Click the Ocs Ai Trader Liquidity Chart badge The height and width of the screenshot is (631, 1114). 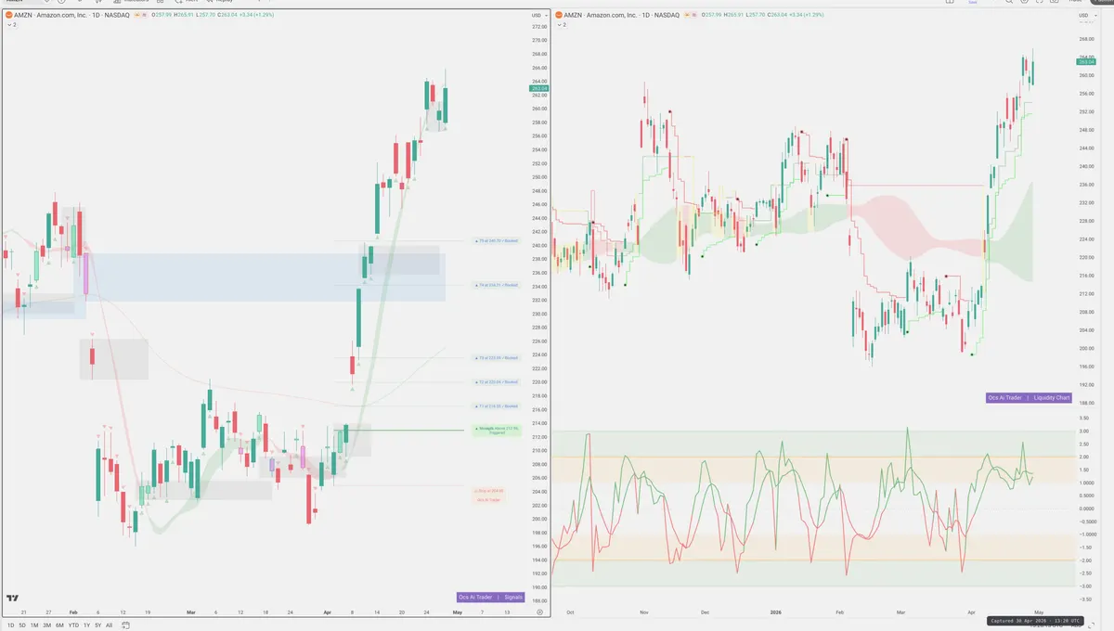click(x=1029, y=397)
